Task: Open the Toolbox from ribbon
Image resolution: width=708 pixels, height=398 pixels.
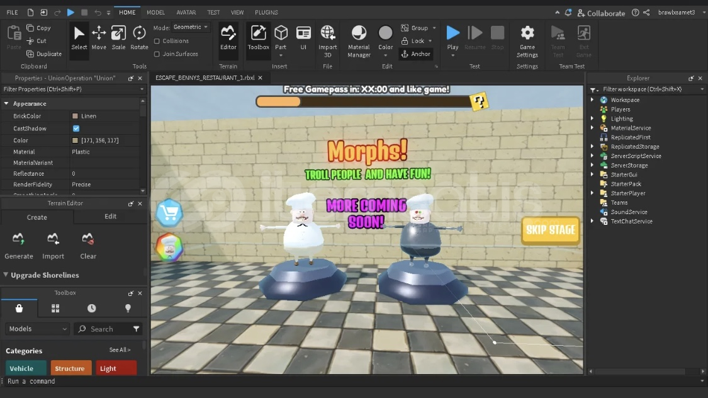Action: tap(258, 38)
